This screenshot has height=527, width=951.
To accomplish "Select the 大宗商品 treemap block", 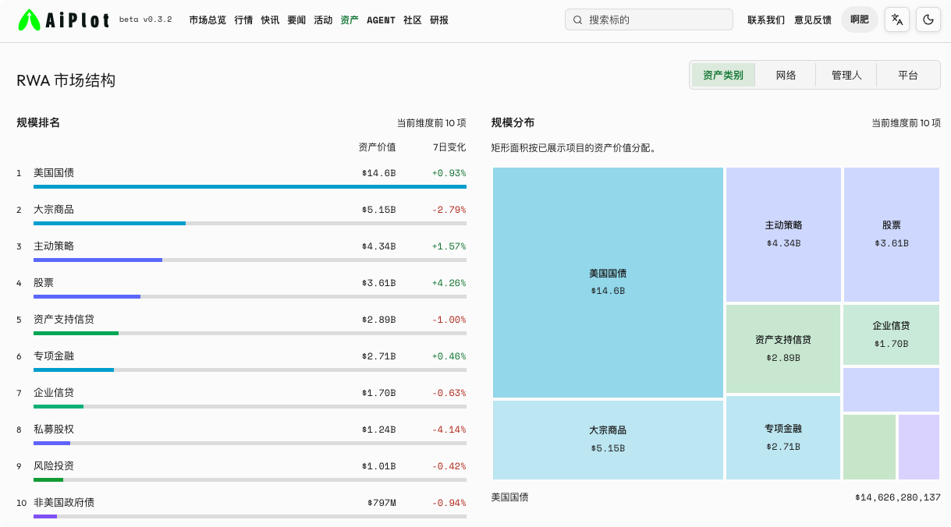I will coord(608,440).
